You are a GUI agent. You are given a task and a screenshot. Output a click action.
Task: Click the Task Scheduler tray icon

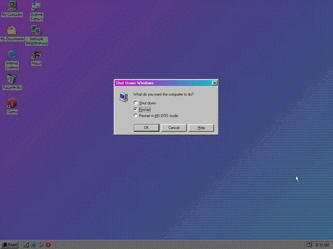(x=310, y=245)
